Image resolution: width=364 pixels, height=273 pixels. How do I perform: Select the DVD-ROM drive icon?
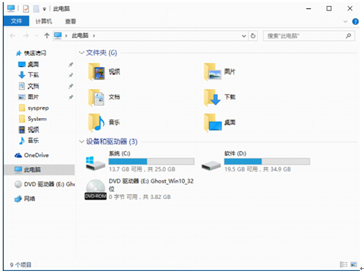point(95,189)
